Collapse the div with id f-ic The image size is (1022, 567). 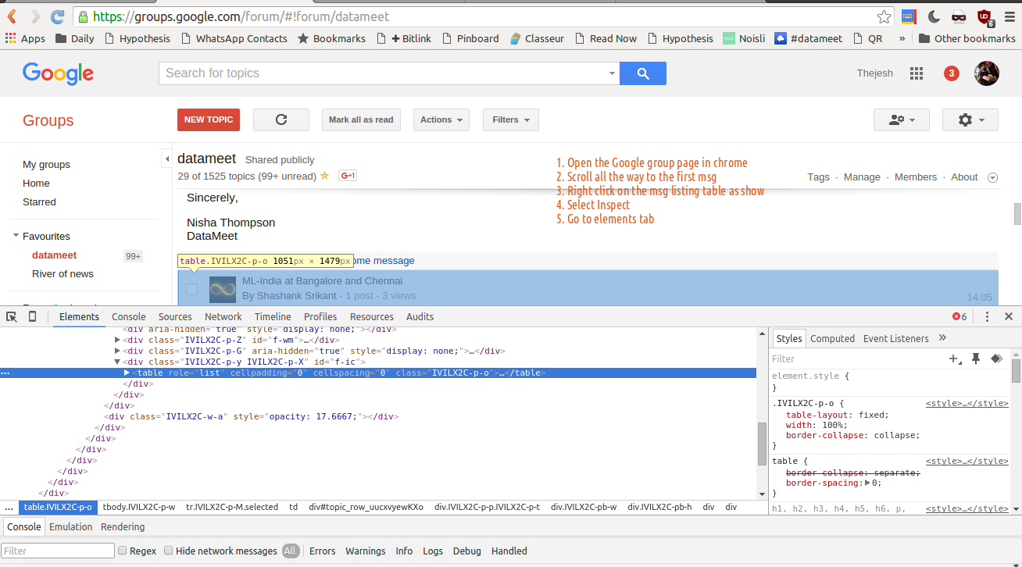click(x=118, y=362)
